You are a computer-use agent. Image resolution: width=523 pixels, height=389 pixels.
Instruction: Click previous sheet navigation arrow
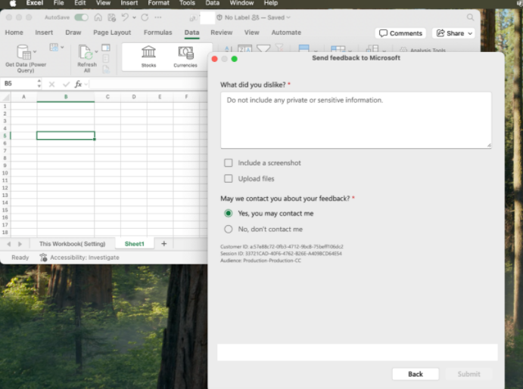point(8,244)
